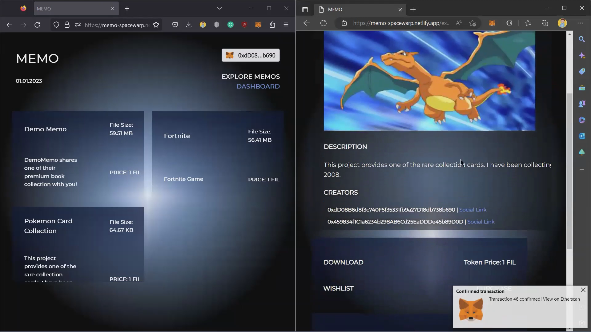The width and height of the screenshot is (591, 332).
Task: Open the Pokemon Card Collection card
Action: (78, 245)
